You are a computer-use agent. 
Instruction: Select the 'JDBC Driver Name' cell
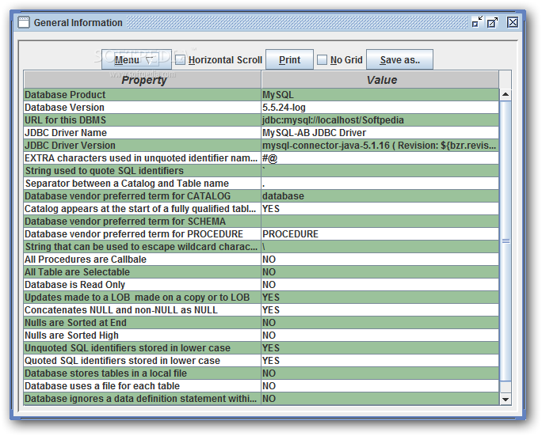click(x=143, y=133)
